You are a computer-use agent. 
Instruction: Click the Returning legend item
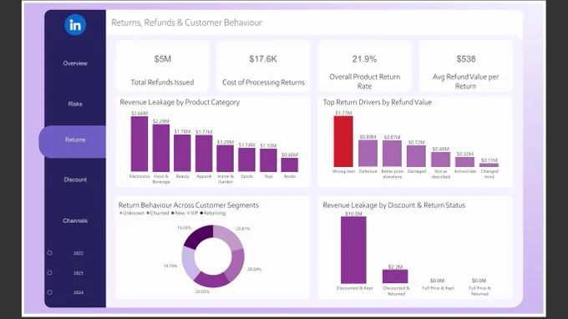(x=213, y=213)
